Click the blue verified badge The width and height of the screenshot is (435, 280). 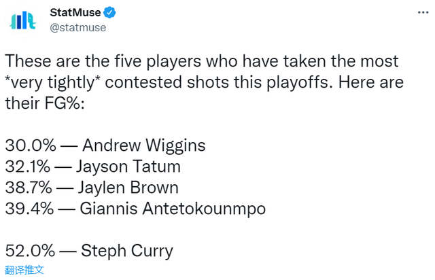tap(109, 13)
